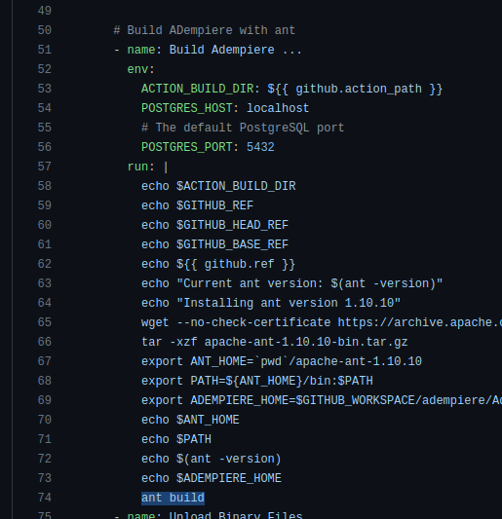Click 'echo $ACTION_BUILD_DIR' line

pos(218,186)
